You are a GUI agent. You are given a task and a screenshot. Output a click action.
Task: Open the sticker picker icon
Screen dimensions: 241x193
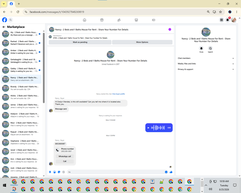[x=59, y=172]
